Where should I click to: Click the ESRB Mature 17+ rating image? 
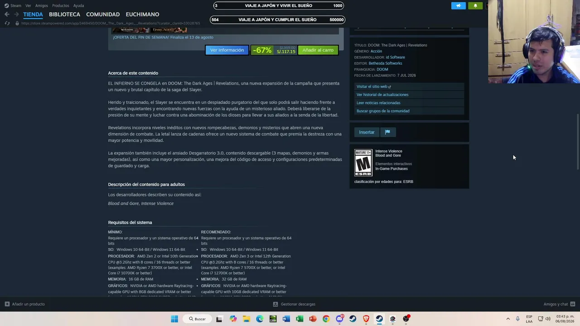363,163
